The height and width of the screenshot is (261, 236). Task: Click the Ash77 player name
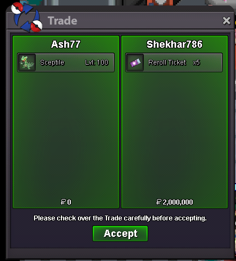click(66, 44)
